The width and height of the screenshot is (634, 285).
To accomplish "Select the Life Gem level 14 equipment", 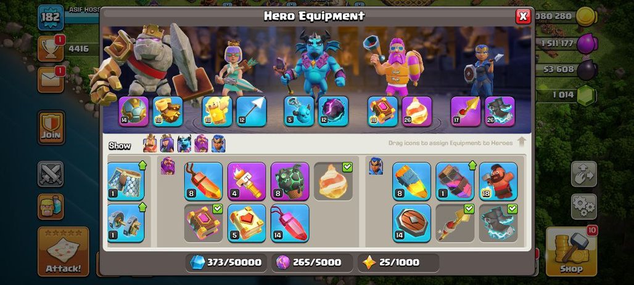I will point(290,223).
